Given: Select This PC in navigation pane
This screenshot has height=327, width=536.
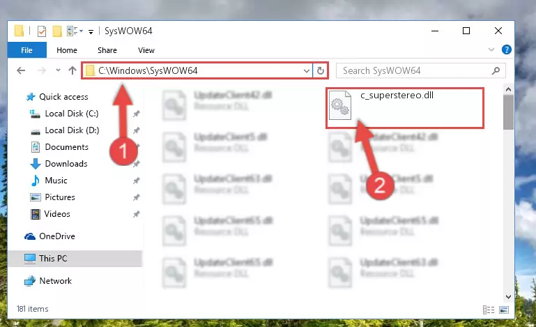Looking at the screenshot, I should 53,259.
